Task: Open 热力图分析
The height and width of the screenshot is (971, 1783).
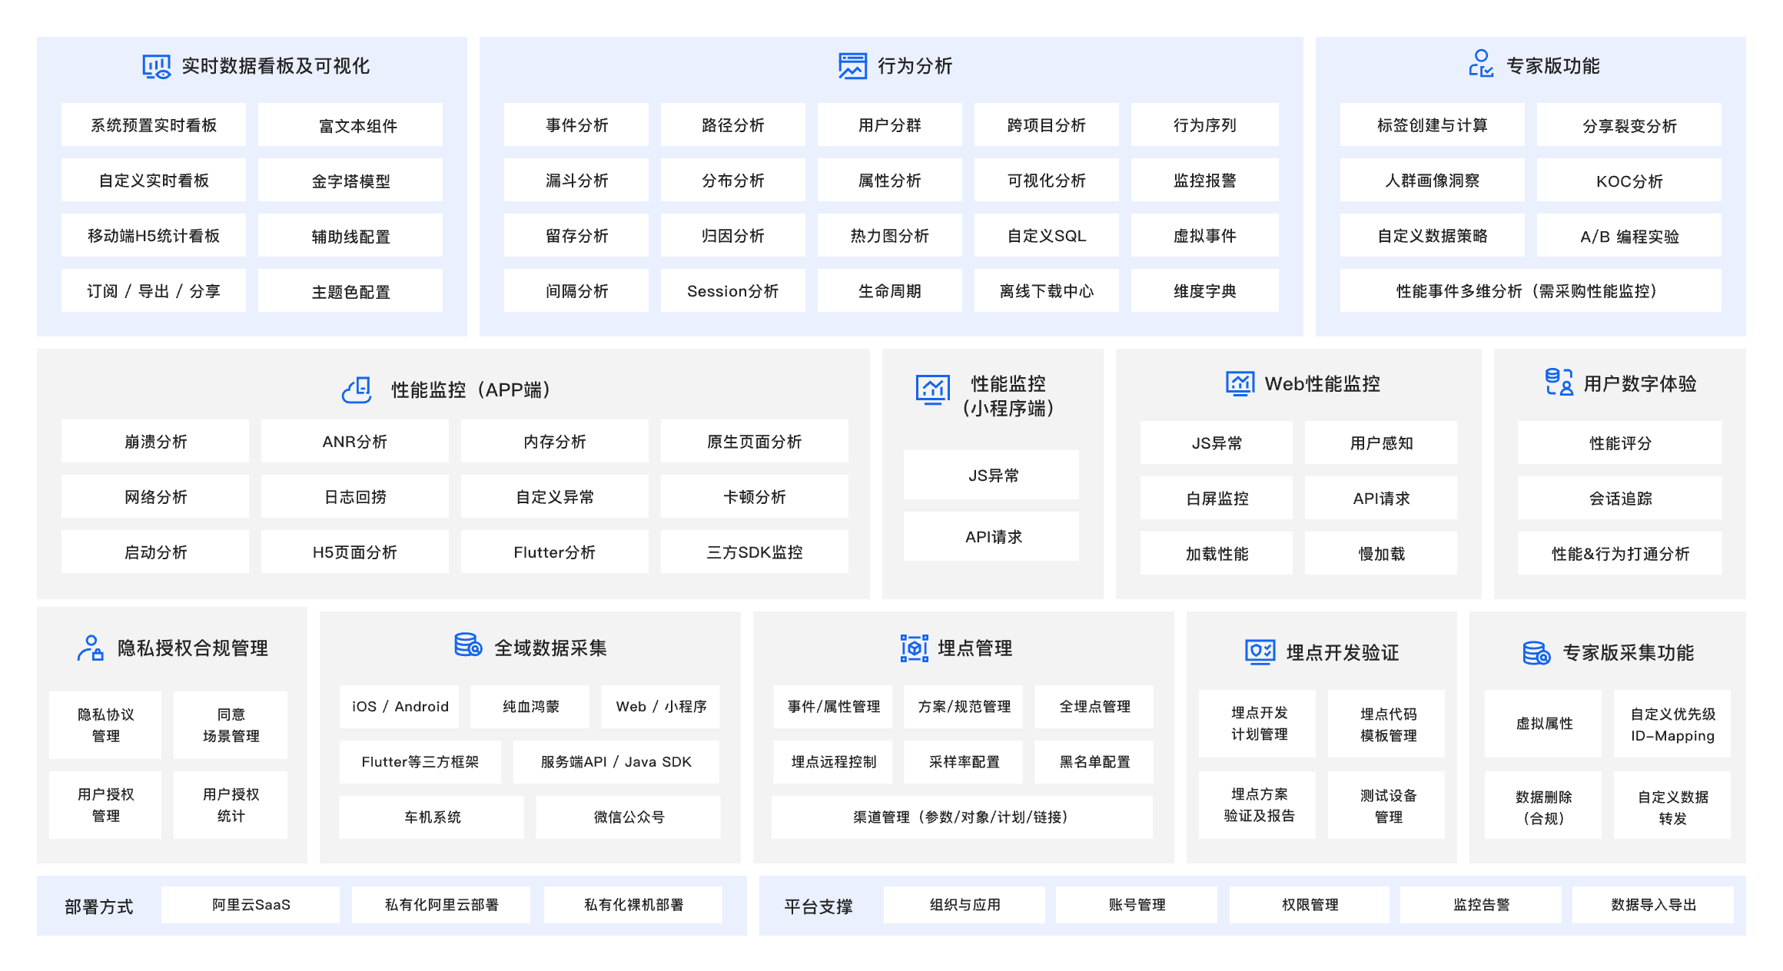Action: (x=890, y=235)
